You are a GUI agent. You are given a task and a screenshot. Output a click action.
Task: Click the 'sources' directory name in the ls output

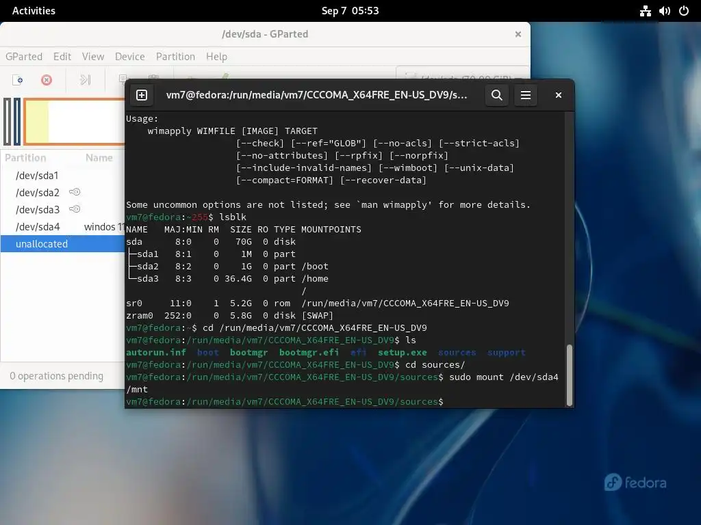click(457, 352)
